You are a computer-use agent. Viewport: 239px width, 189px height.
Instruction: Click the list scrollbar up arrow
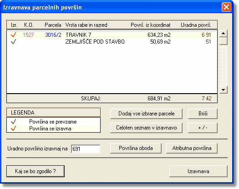(224, 33)
